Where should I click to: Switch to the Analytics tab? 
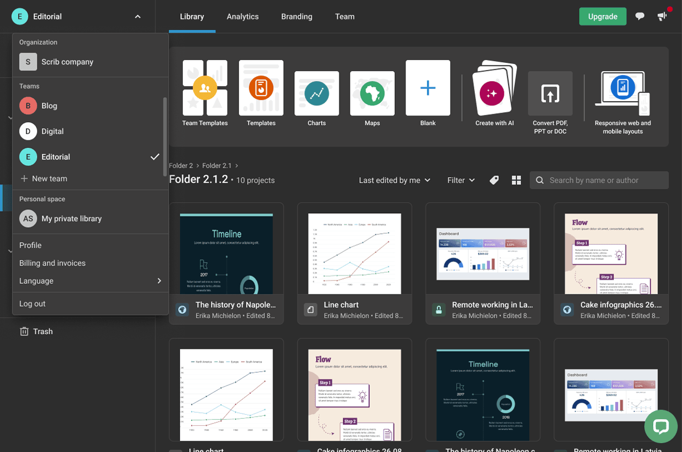243,17
